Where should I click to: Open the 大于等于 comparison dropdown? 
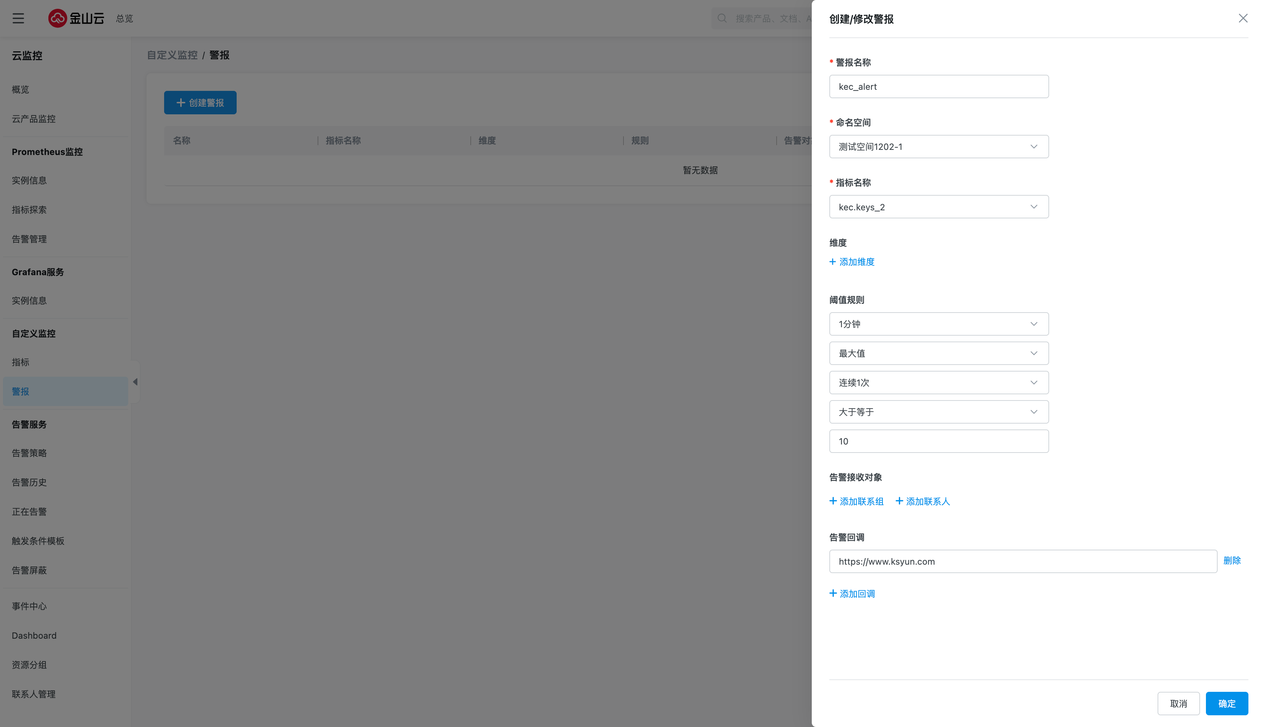939,412
